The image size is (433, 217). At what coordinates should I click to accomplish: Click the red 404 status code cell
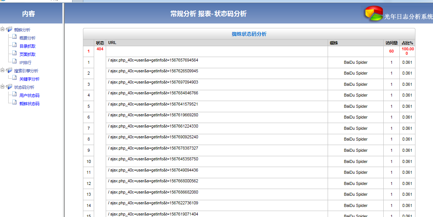click(100, 49)
